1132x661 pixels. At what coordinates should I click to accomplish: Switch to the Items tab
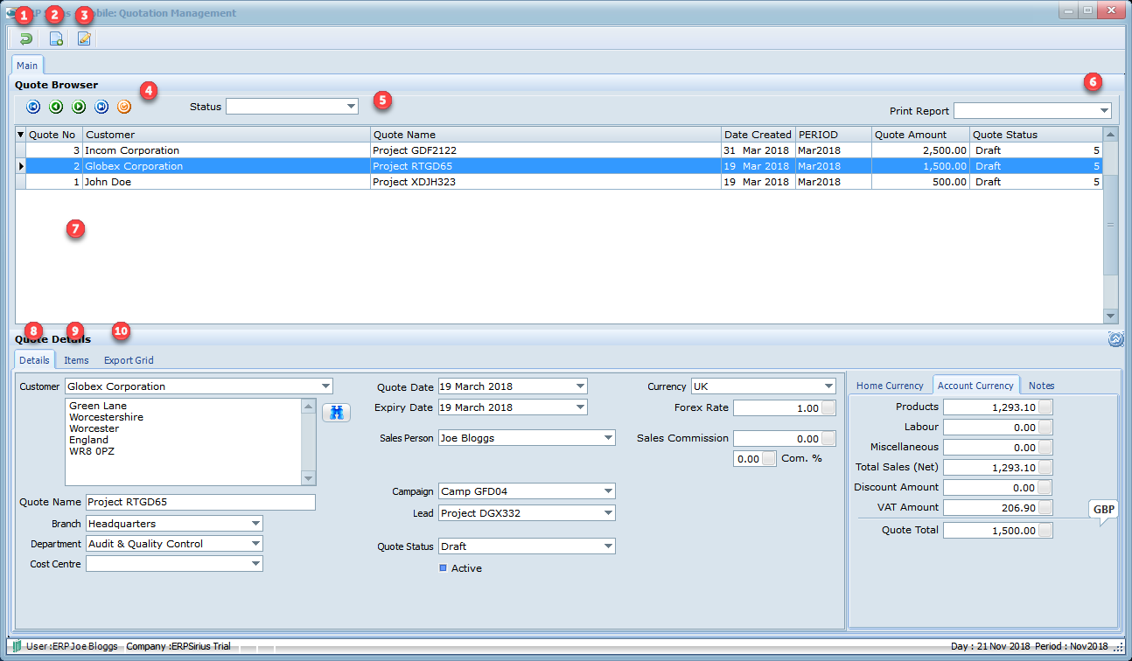pyautogui.click(x=76, y=359)
